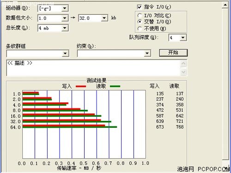Click the write value 472
This screenshot has width=231, height=173.
point(160,110)
